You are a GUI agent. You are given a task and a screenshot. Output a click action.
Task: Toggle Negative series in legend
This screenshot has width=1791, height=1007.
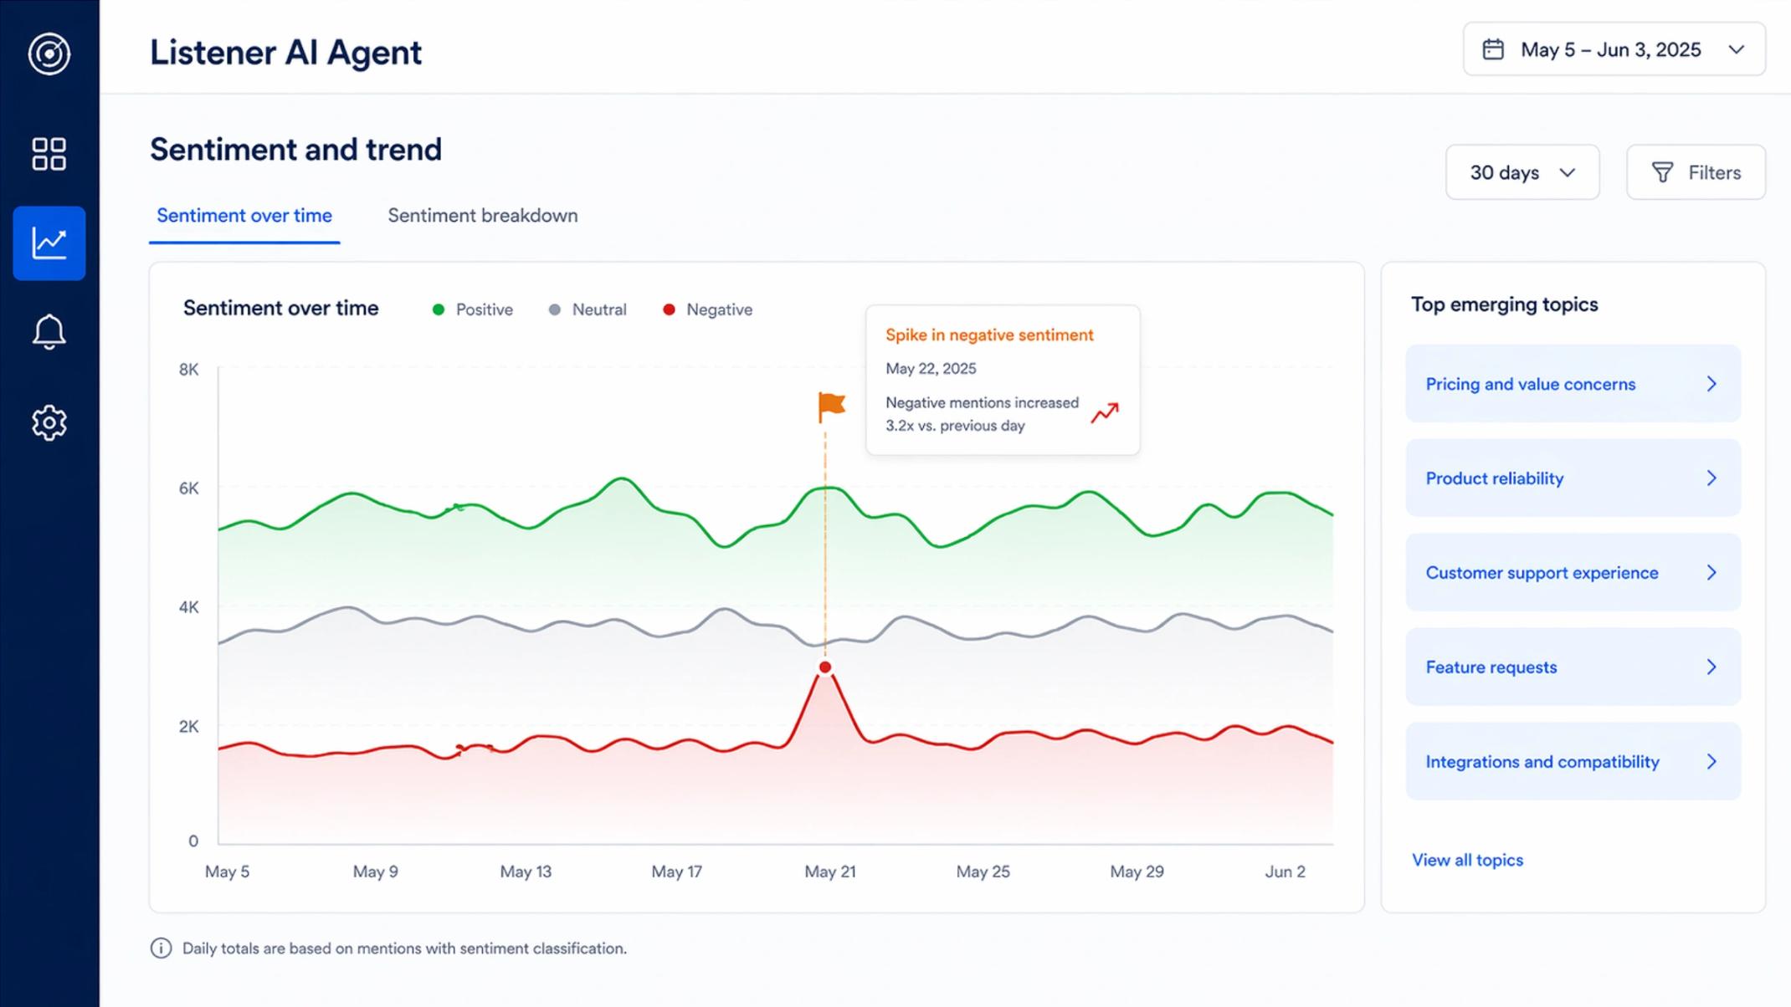708,309
